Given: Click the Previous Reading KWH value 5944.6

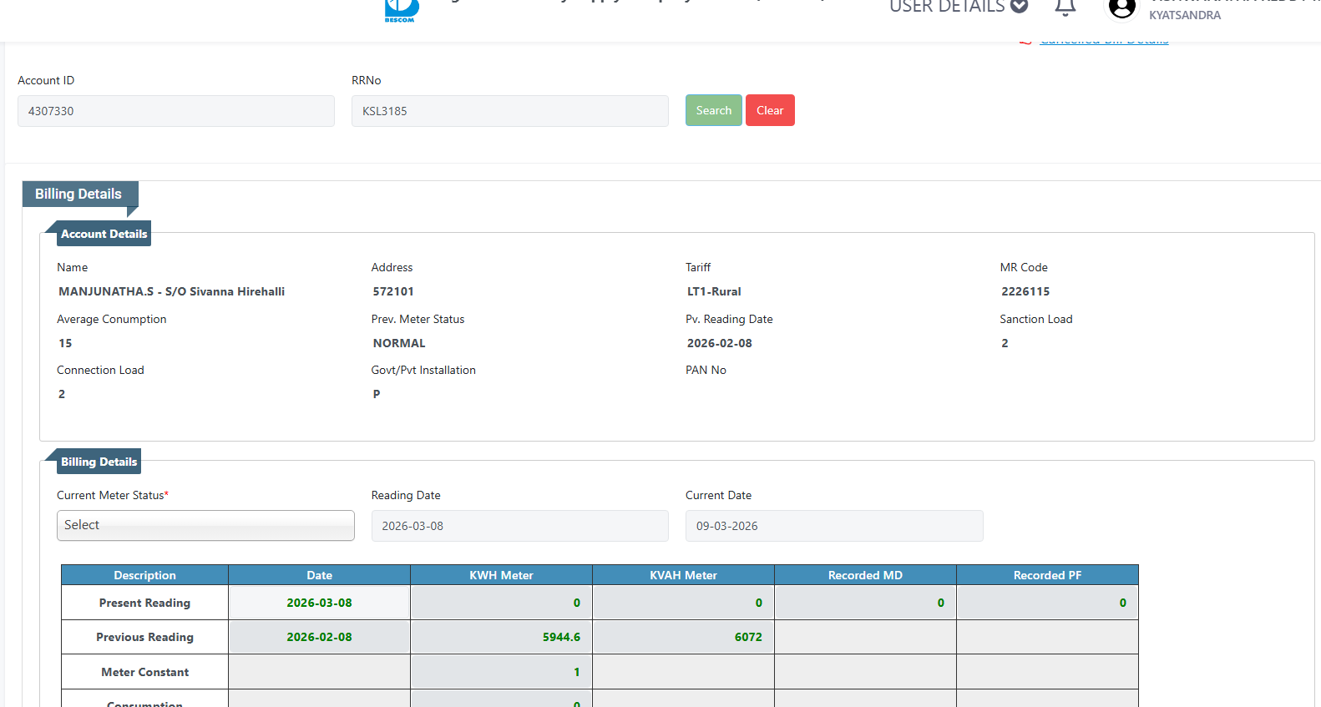Looking at the screenshot, I should (x=561, y=637).
